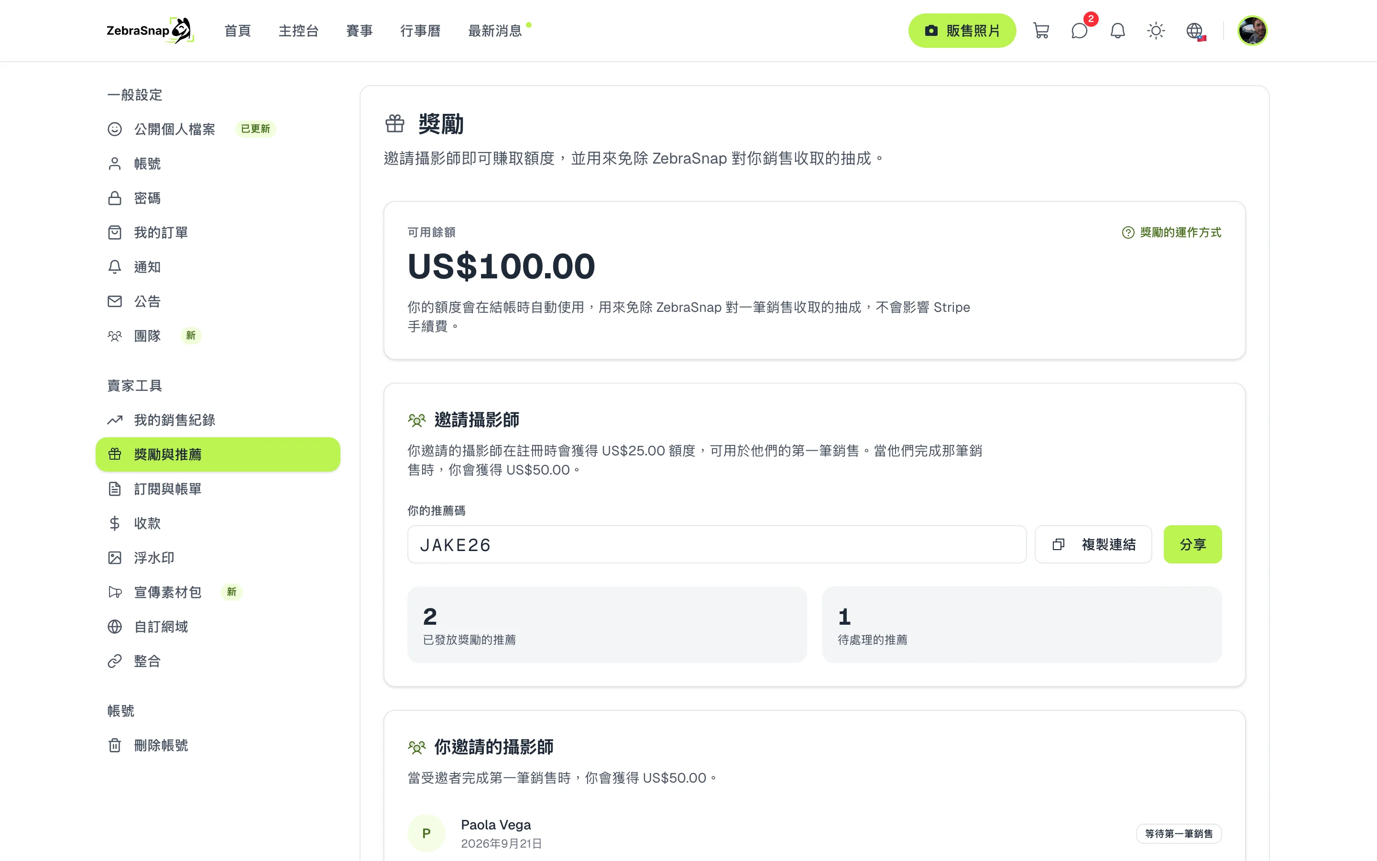Open the language globe selector
The width and height of the screenshot is (1377, 861).
point(1194,31)
